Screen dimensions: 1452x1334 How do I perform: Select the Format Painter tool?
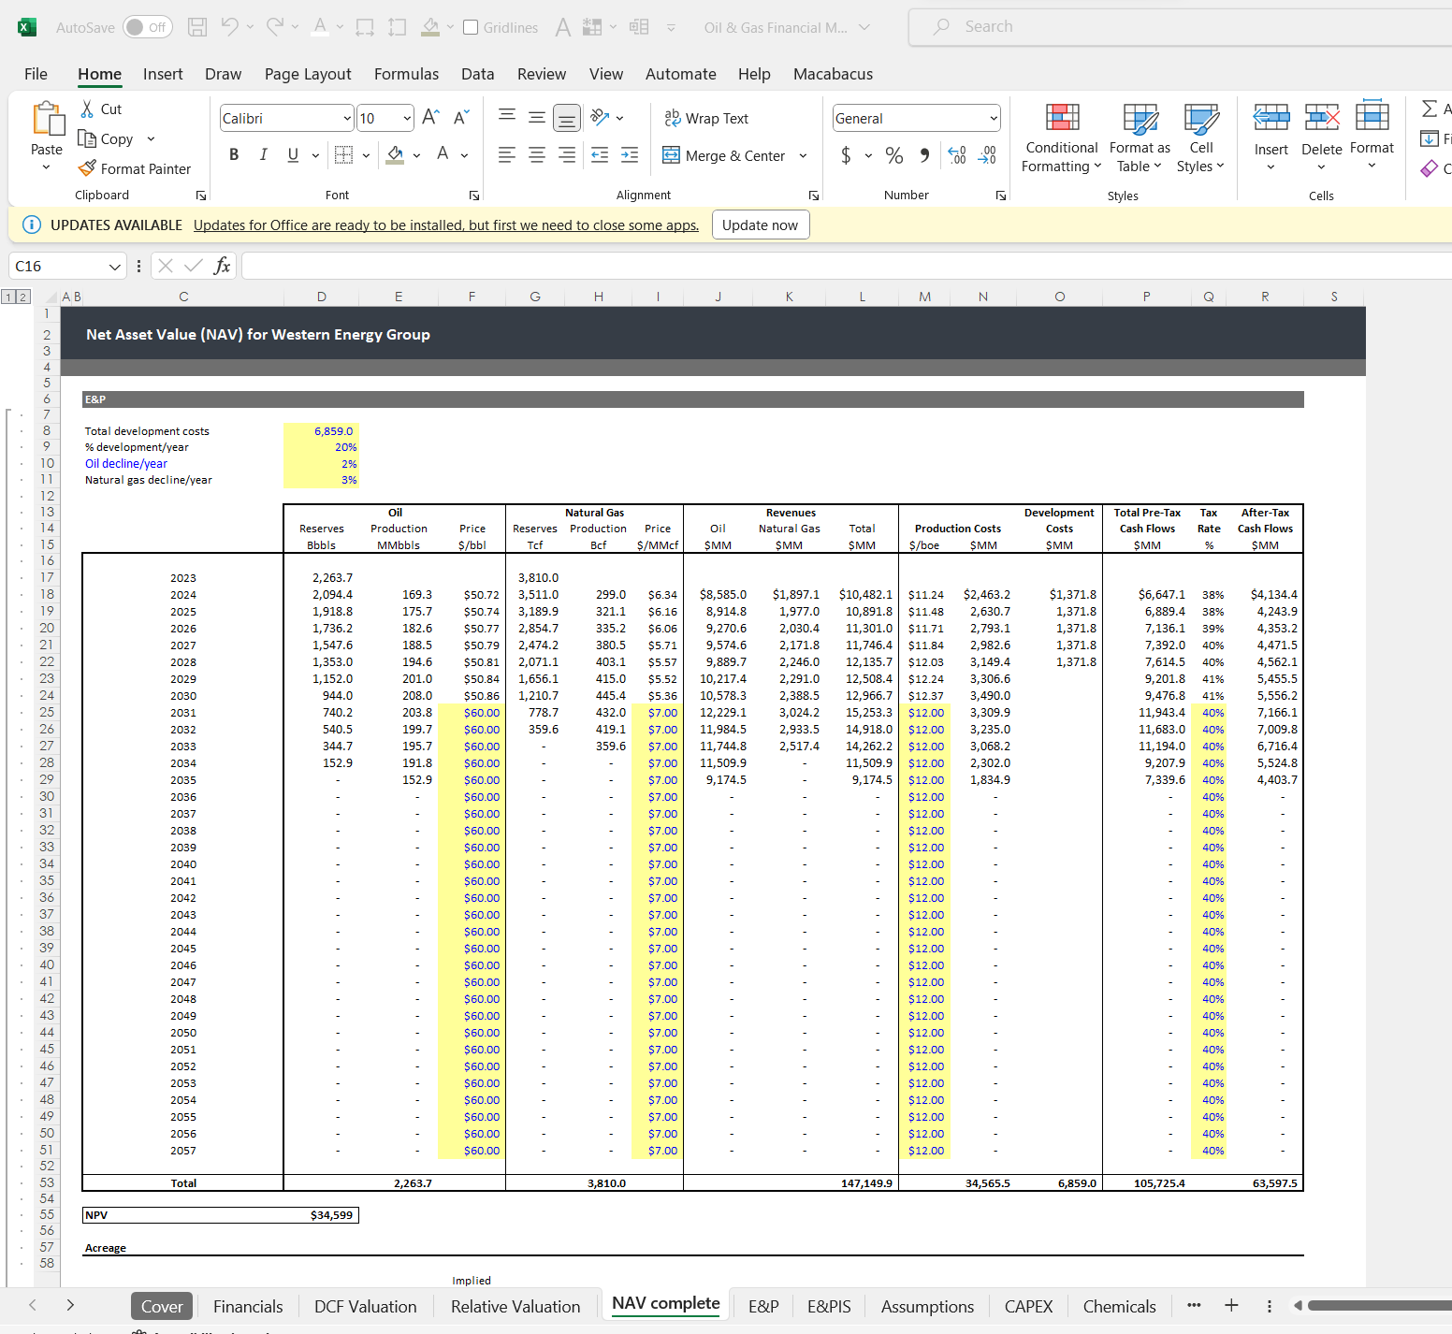(136, 168)
